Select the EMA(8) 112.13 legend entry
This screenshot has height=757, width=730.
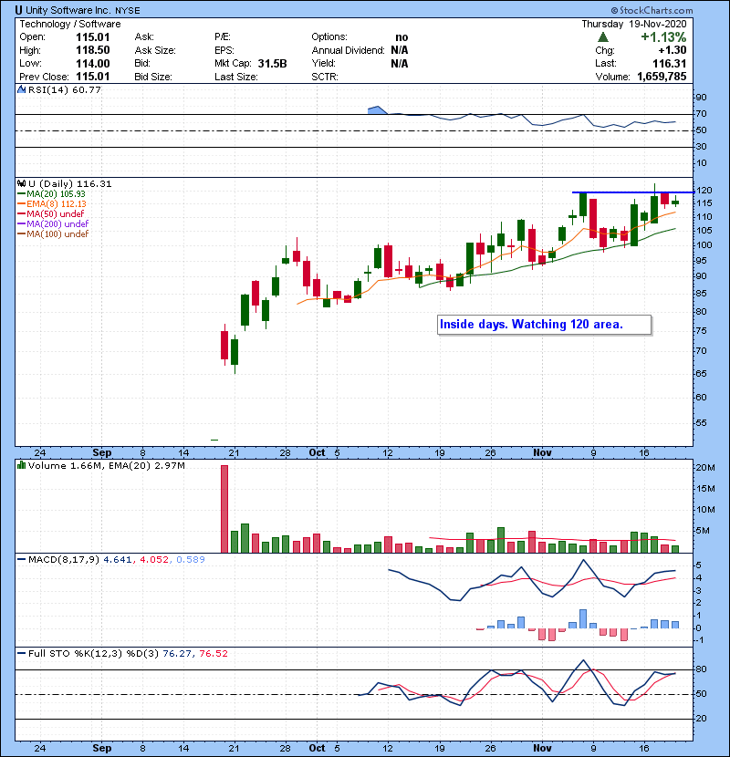pos(52,204)
